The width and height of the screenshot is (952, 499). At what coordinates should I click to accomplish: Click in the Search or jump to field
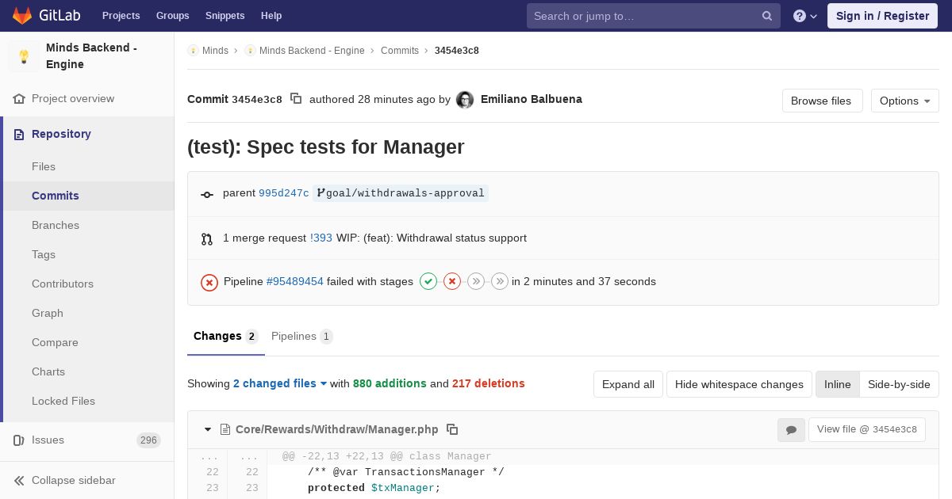click(x=654, y=16)
